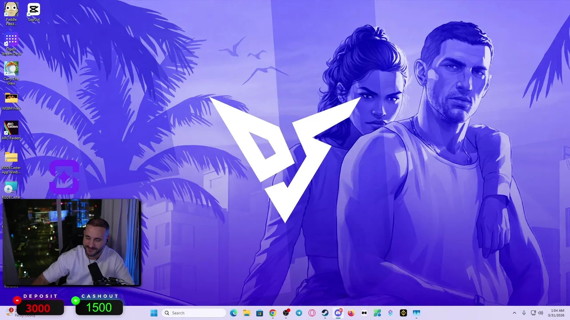The width and height of the screenshot is (570, 320).
Task: Select the RODECaster App Windows folder
Action: pos(11,163)
